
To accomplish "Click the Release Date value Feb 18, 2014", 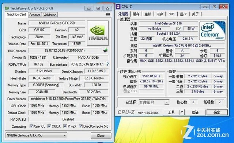I will [x=39, y=44].
